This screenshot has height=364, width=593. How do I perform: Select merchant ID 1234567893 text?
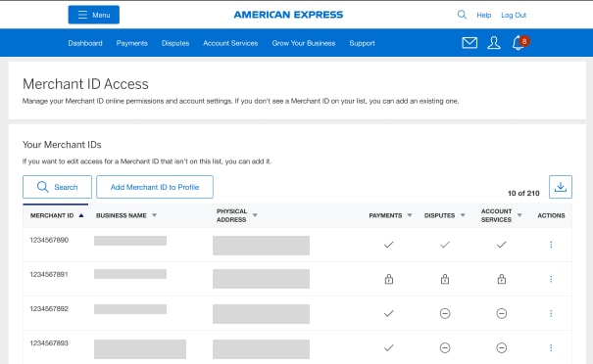pos(49,343)
